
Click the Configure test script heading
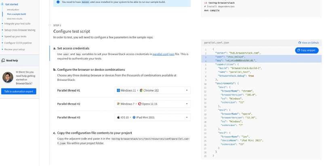coord(72,32)
